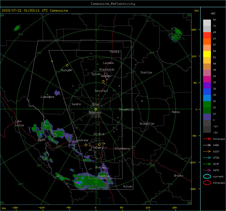This screenshot has height=211, width=226.
Task: Click the magenta 18TS arrow icon
Action: pyautogui.click(x=207, y=170)
